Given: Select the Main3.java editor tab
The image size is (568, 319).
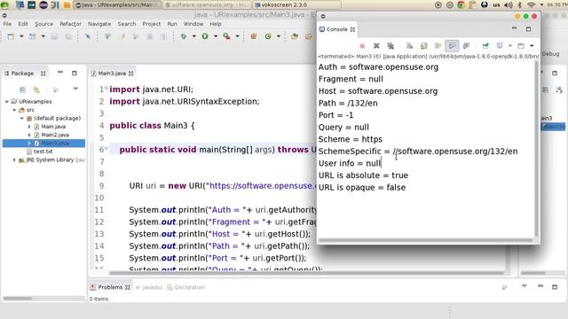Looking at the screenshot, I should pyautogui.click(x=113, y=74).
